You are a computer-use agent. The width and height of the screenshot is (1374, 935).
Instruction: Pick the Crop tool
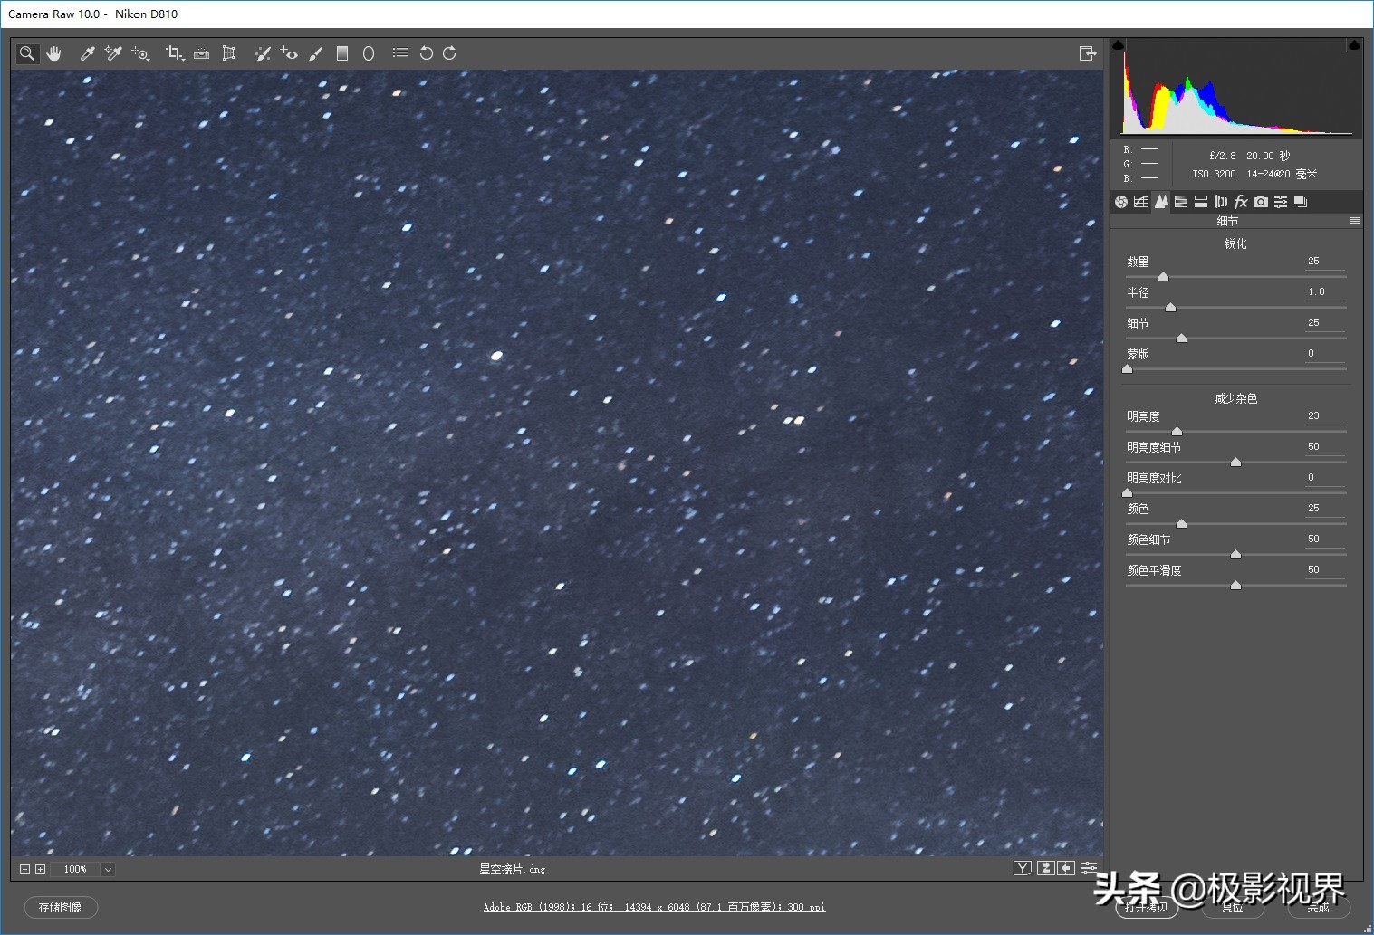coord(174,53)
